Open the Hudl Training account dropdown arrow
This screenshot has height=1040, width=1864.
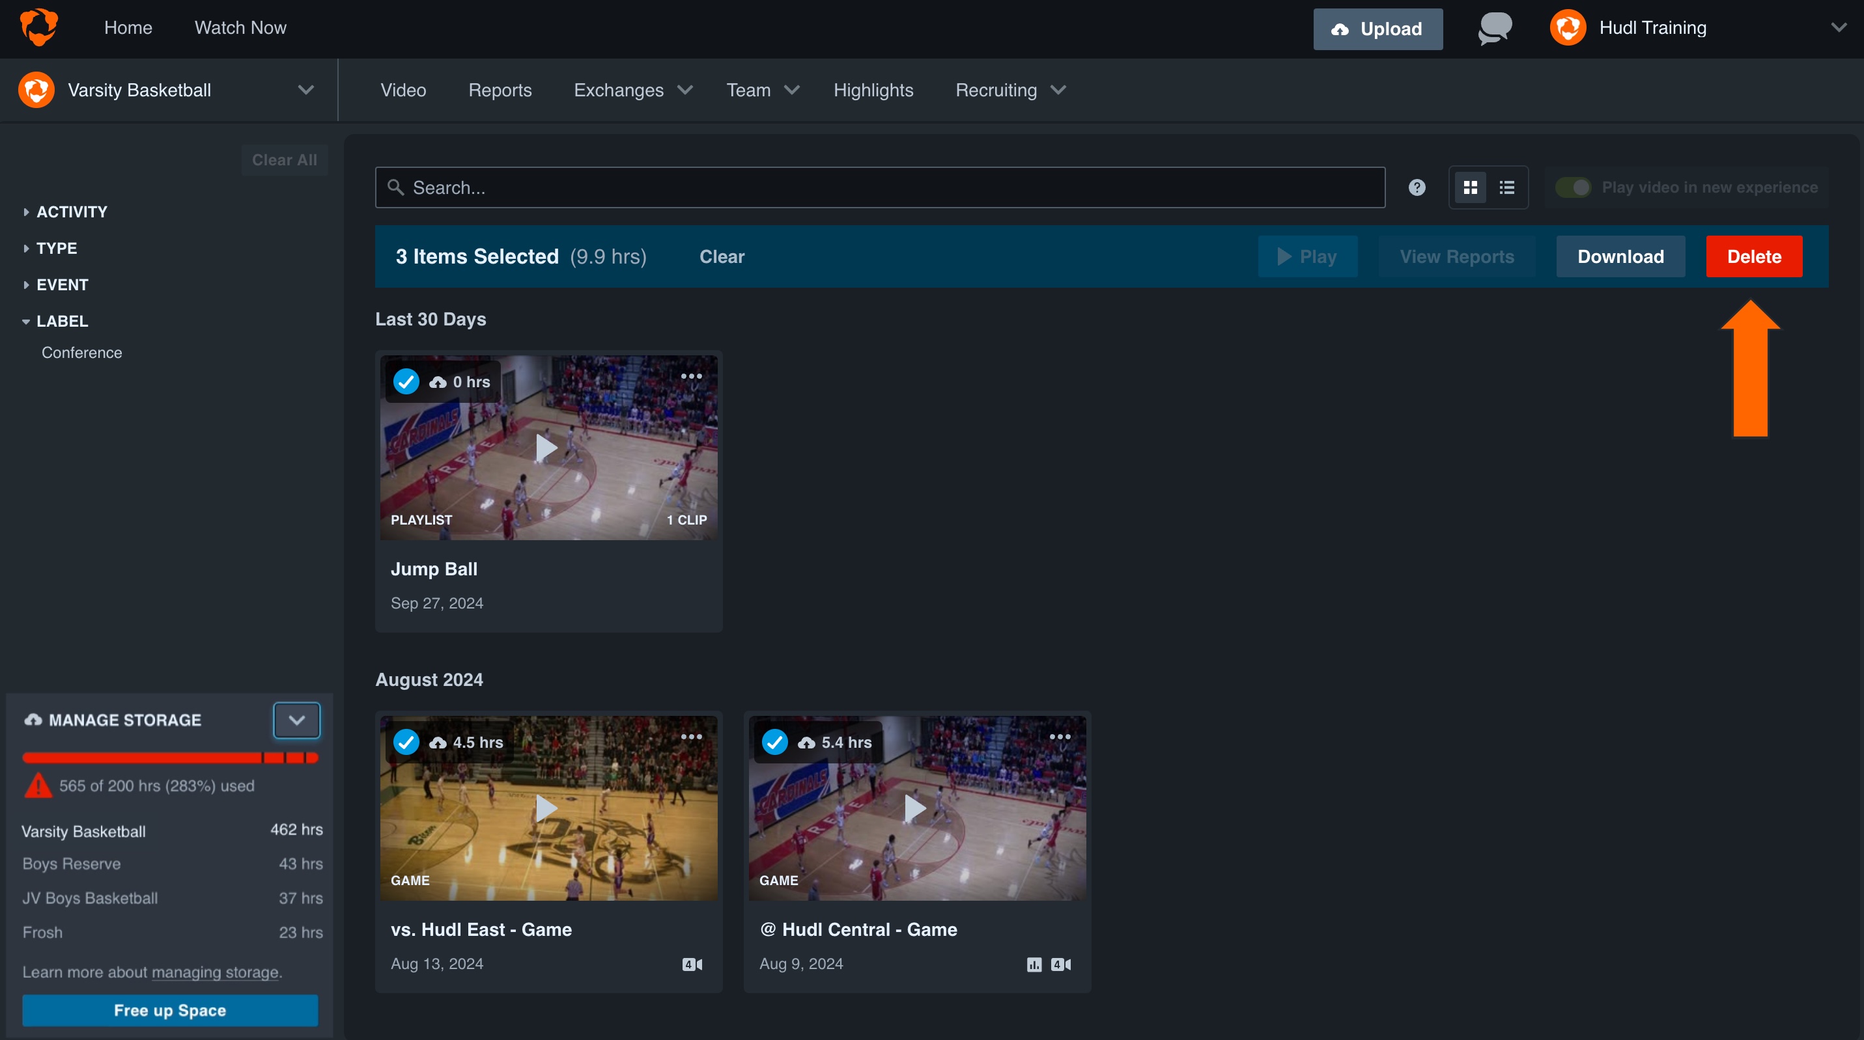tap(1839, 28)
